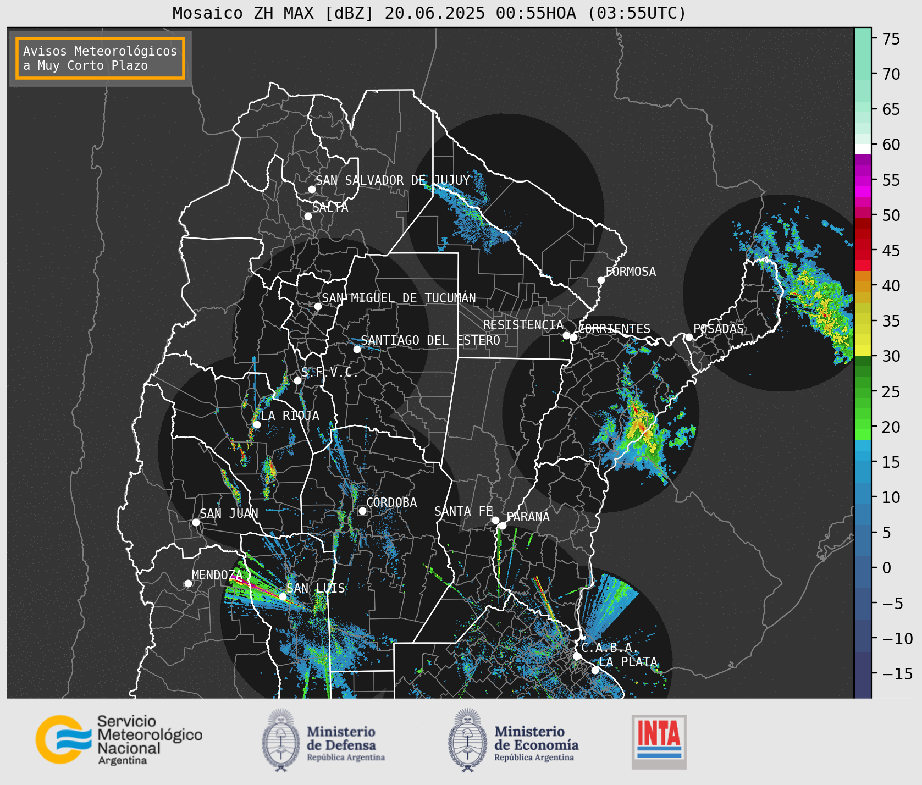Screen dimensions: 922x785
Task: Select the SALTA city marker dot
Action: pyautogui.click(x=308, y=216)
